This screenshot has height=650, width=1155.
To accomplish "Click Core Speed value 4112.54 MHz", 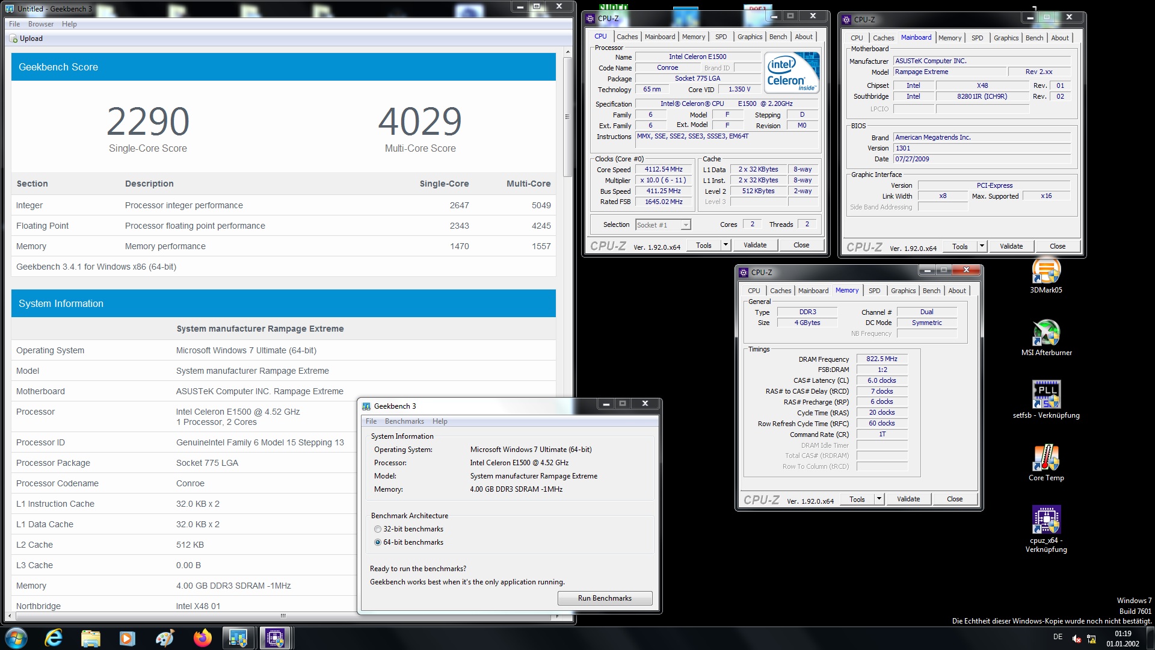I will pyautogui.click(x=664, y=170).
